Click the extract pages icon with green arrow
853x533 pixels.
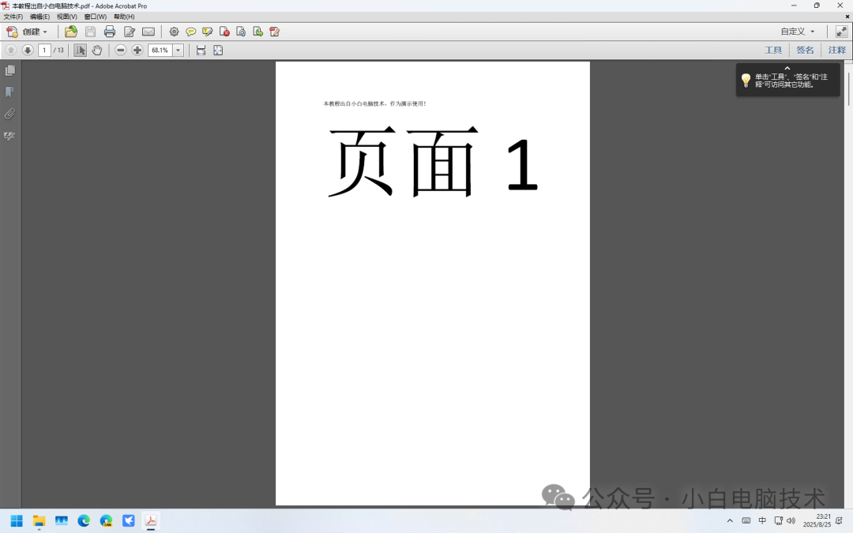(257, 32)
